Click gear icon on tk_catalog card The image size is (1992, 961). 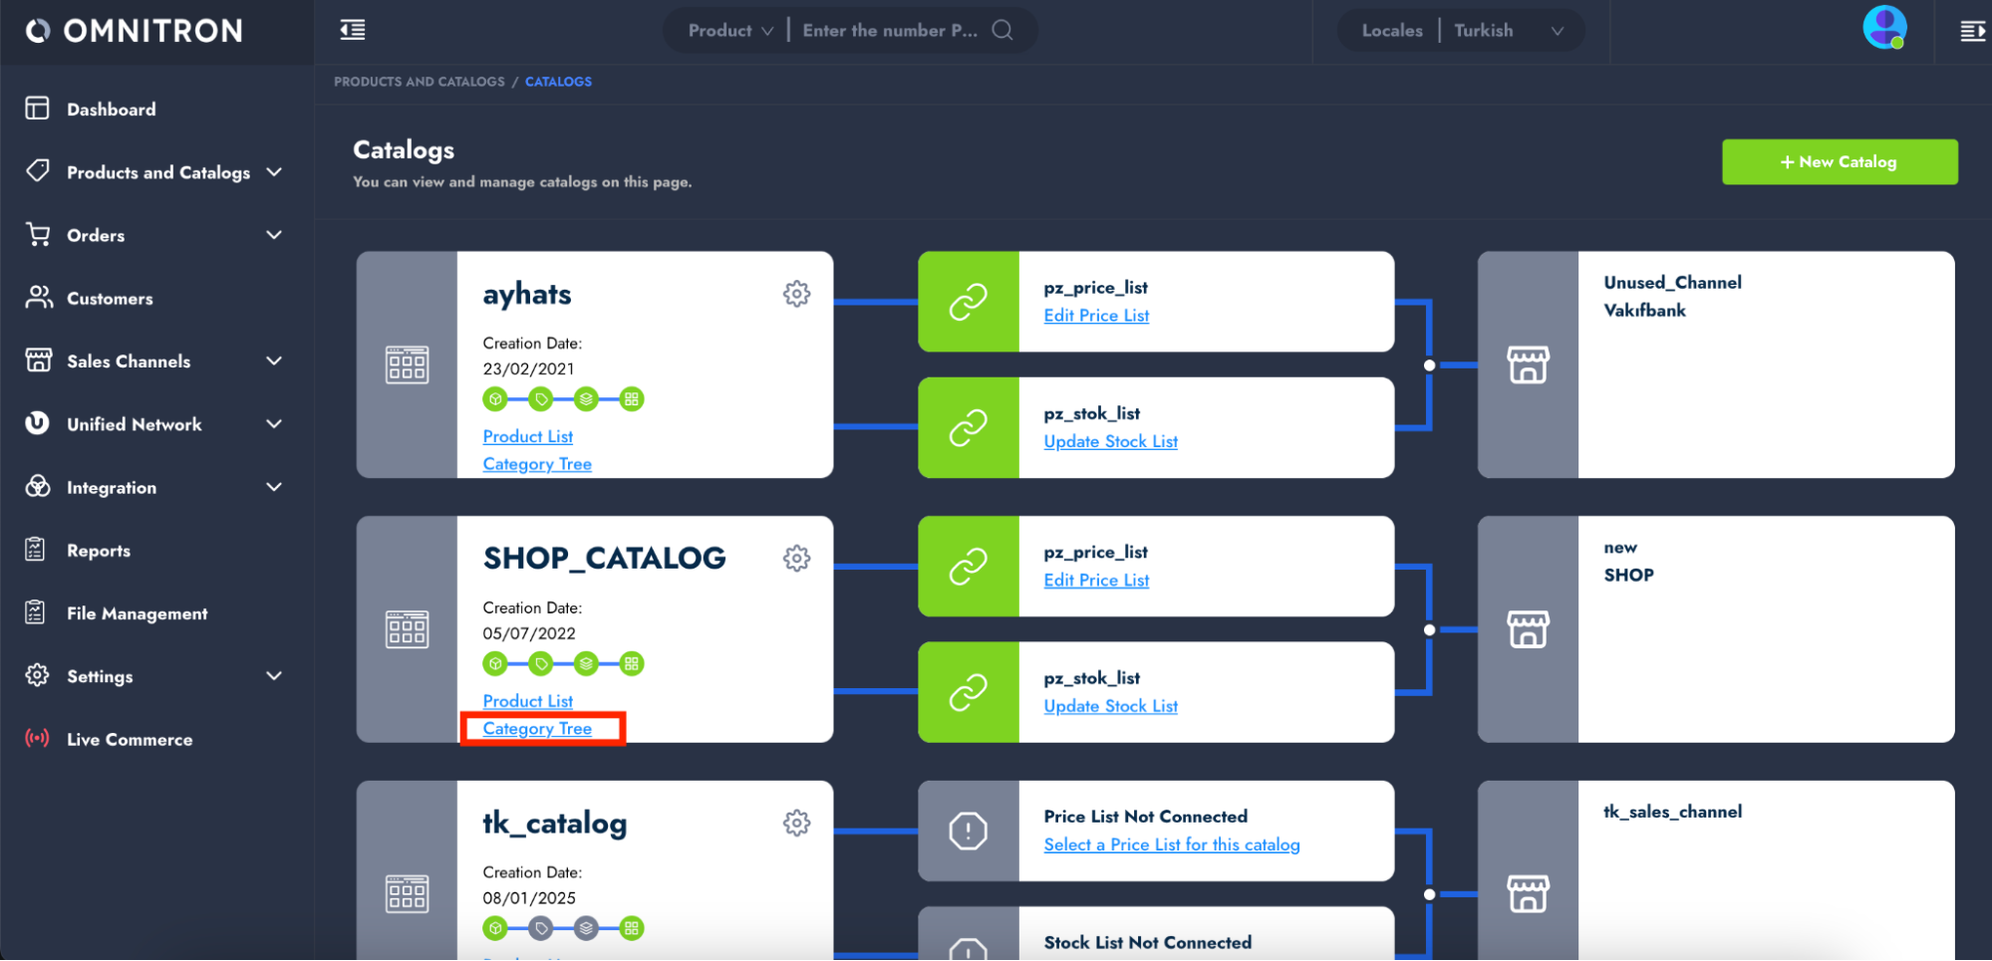(x=796, y=824)
